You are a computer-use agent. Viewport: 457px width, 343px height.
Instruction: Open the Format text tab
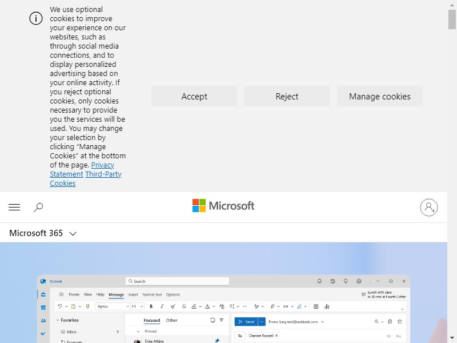(152, 294)
